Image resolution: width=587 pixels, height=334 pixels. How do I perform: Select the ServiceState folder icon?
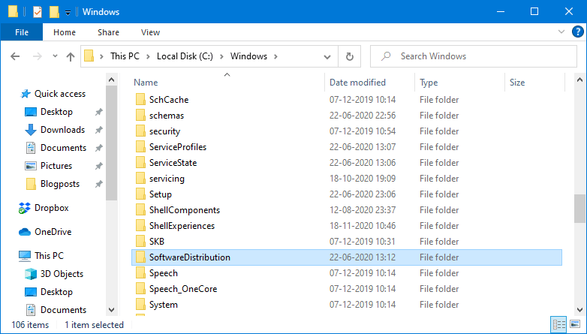[x=140, y=163]
